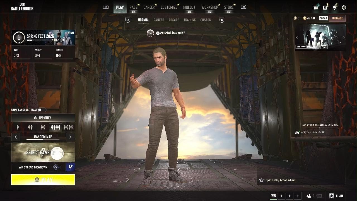The image size is (357, 201).
Task: Open the Clan emblem icon
Action: click(x=332, y=196)
